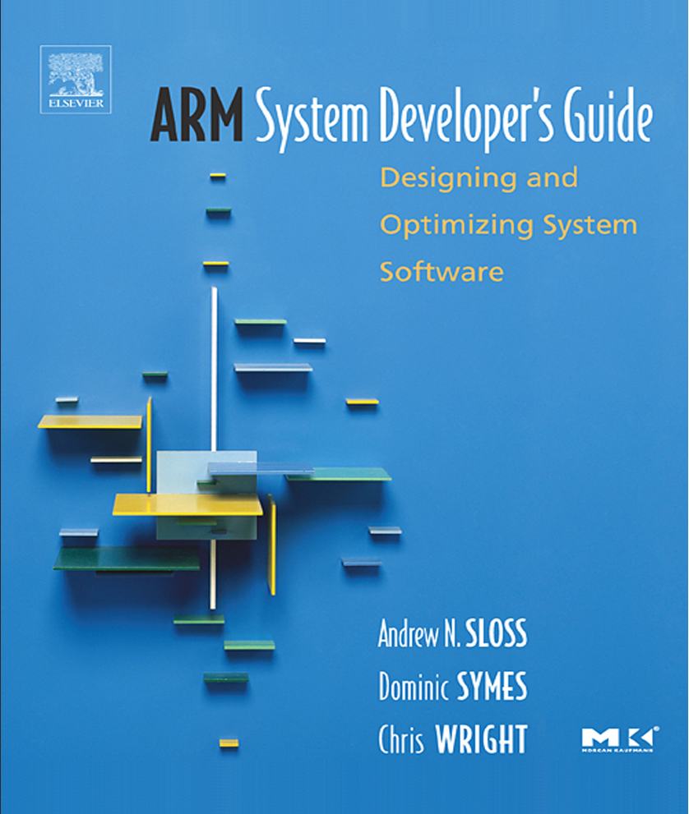The width and height of the screenshot is (689, 814).
Task: Click the "Software" subtitle word
Action: (441, 272)
